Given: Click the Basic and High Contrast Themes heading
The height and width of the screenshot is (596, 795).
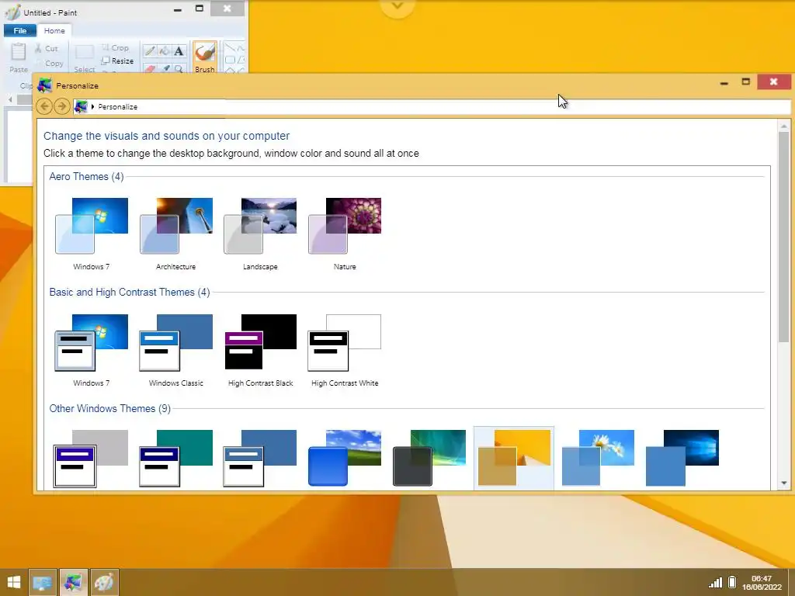Looking at the screenshot, I should [130, 292].
